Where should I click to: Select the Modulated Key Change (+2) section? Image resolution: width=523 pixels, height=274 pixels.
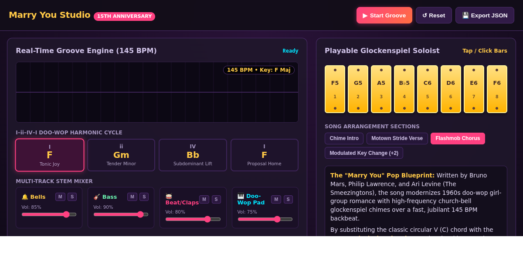(x=364, y=153)
